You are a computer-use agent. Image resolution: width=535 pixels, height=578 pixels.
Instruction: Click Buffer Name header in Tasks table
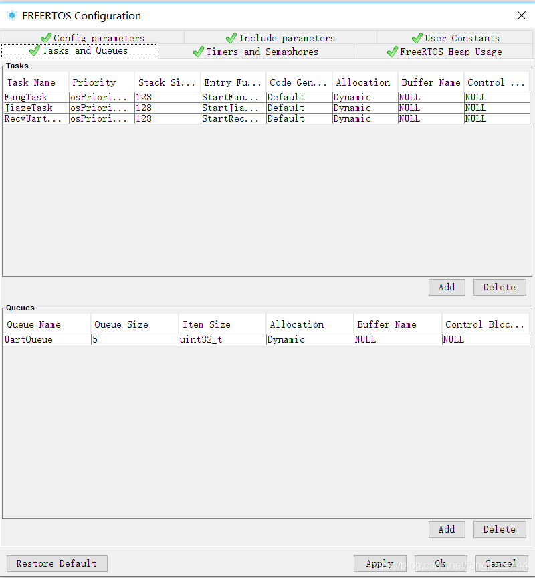pos(431,82)
